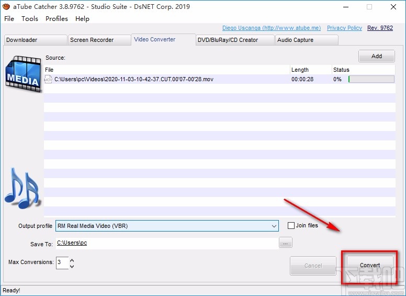The width and height of the screenshot is (406, 296).
Task: Select the Audio Capture tab
Action: [306, 40]
